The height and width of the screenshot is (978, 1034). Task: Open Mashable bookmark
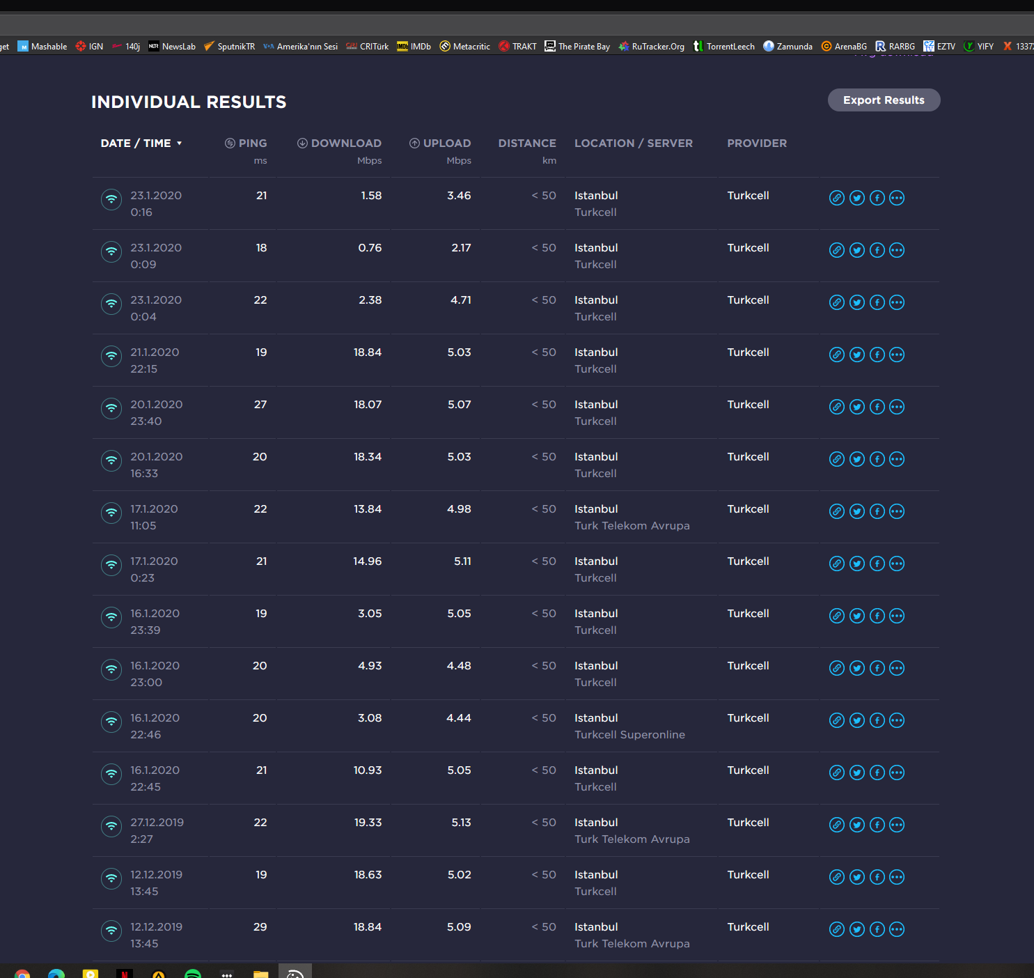pyautogui.click(x=42, y=46)
